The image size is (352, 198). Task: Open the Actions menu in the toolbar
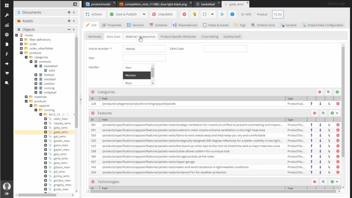(x=94, y=14)
